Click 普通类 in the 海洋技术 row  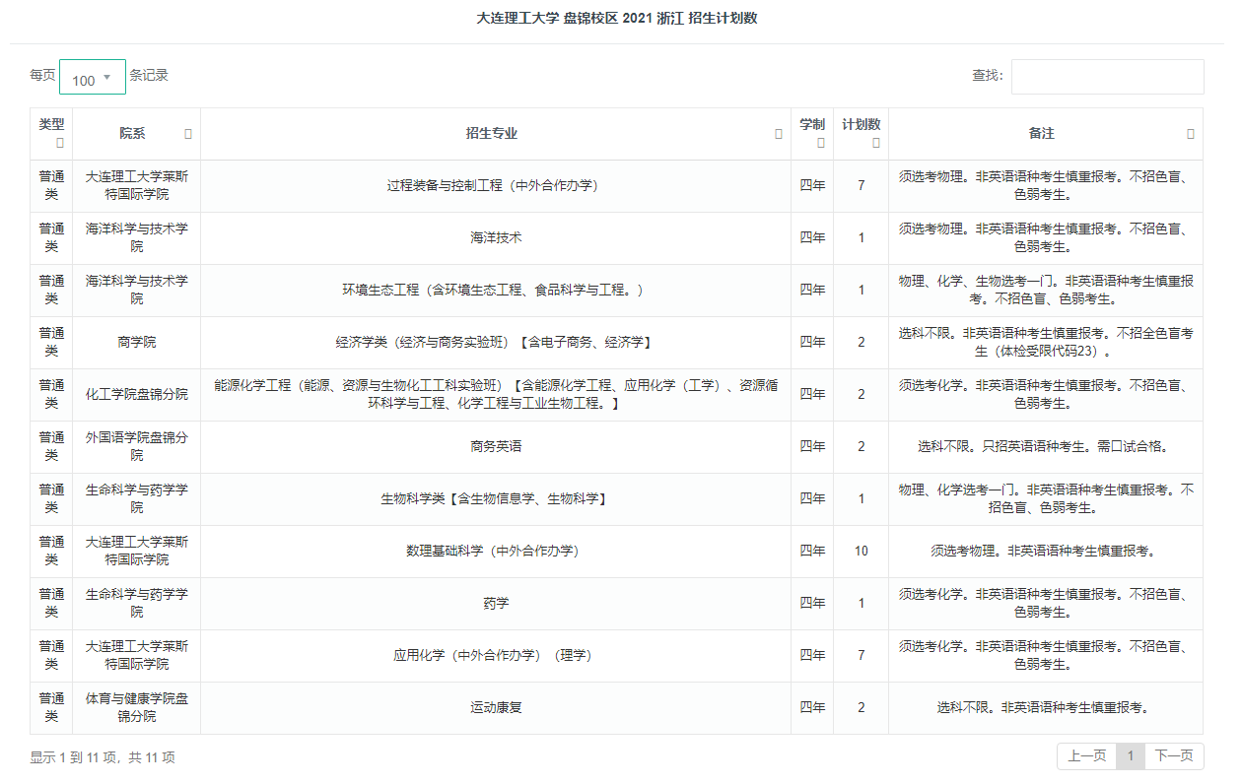tap(51, 237)
